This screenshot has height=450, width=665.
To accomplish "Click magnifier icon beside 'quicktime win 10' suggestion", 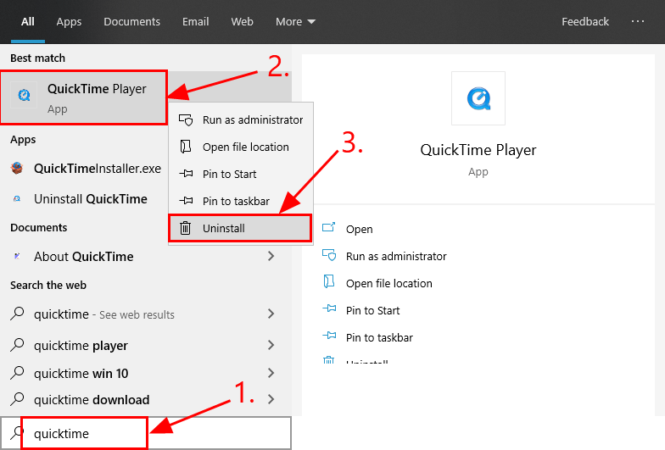I will click(17, 373).
